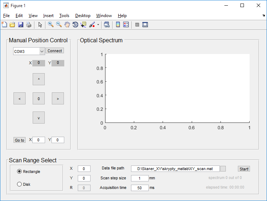Expand the toolbar overflow arrow at far right
The height and width of the screenshot is (201, 267).
[263, 16]
